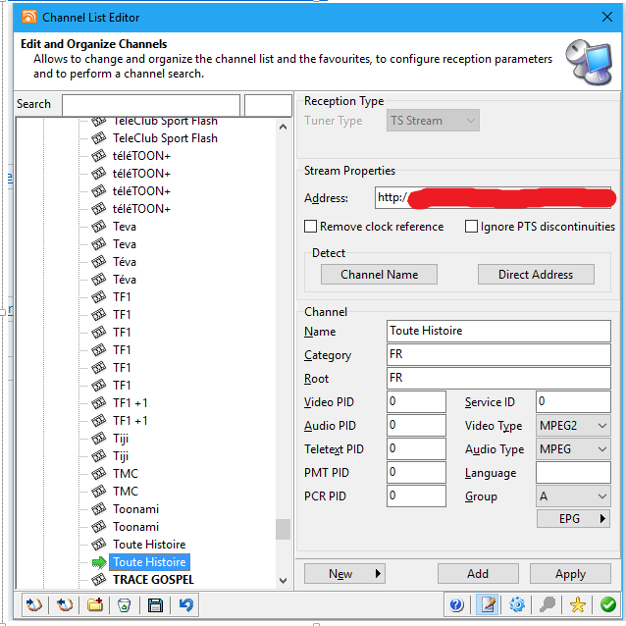
Task: Click the green checkmark OK icon
Action: [608, 604]
